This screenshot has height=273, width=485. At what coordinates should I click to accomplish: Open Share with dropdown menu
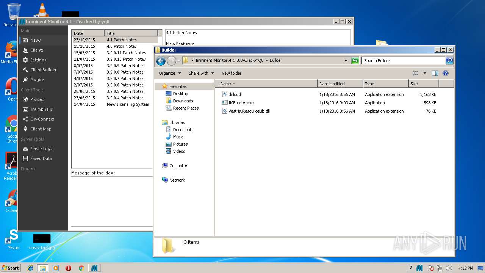(x=201, y=73)
